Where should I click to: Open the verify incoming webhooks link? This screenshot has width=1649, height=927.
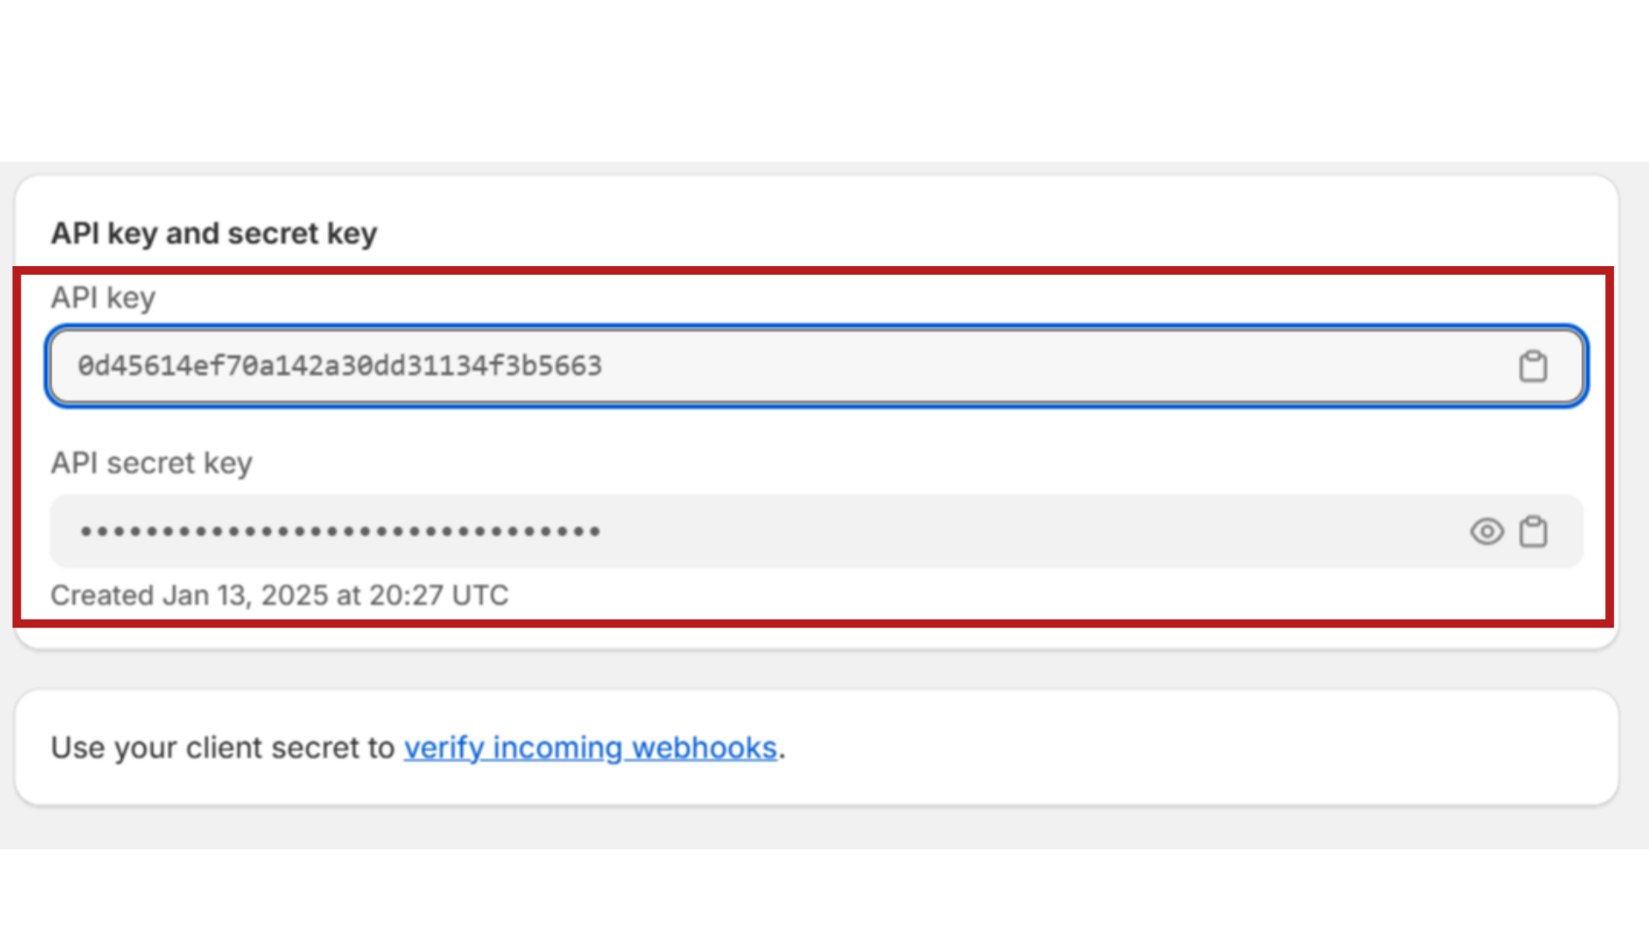(x=590, y=748)
